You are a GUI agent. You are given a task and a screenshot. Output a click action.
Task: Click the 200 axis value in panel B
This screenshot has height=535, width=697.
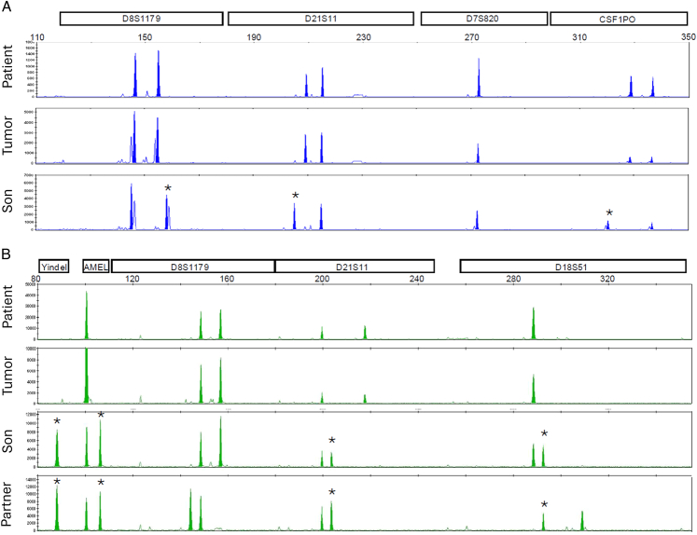(x=322, y=279)
